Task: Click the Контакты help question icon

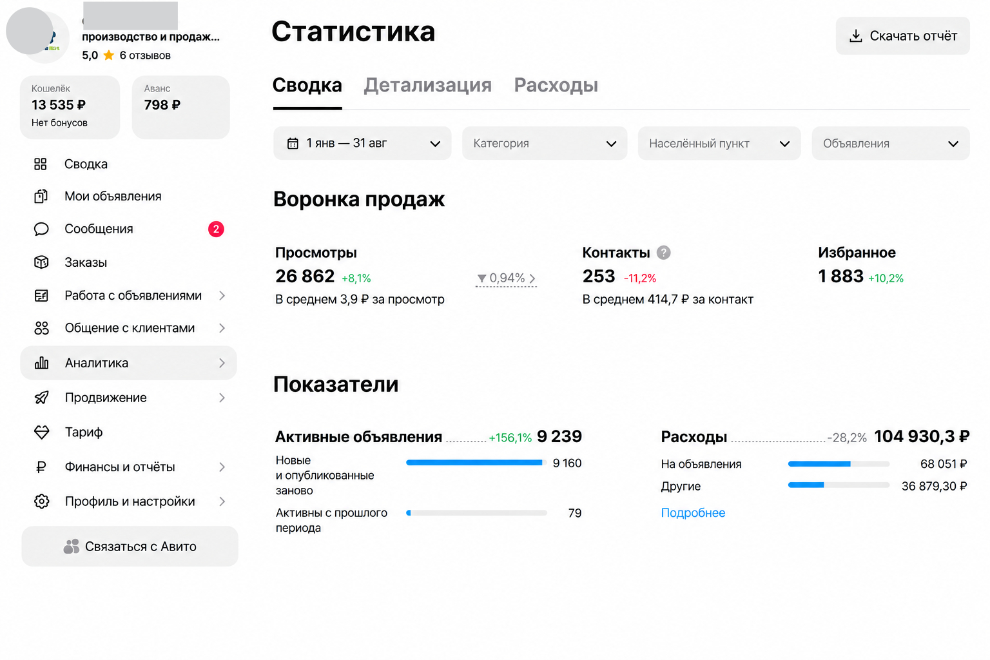Action: pyautogui.click(x=663, y=253)
